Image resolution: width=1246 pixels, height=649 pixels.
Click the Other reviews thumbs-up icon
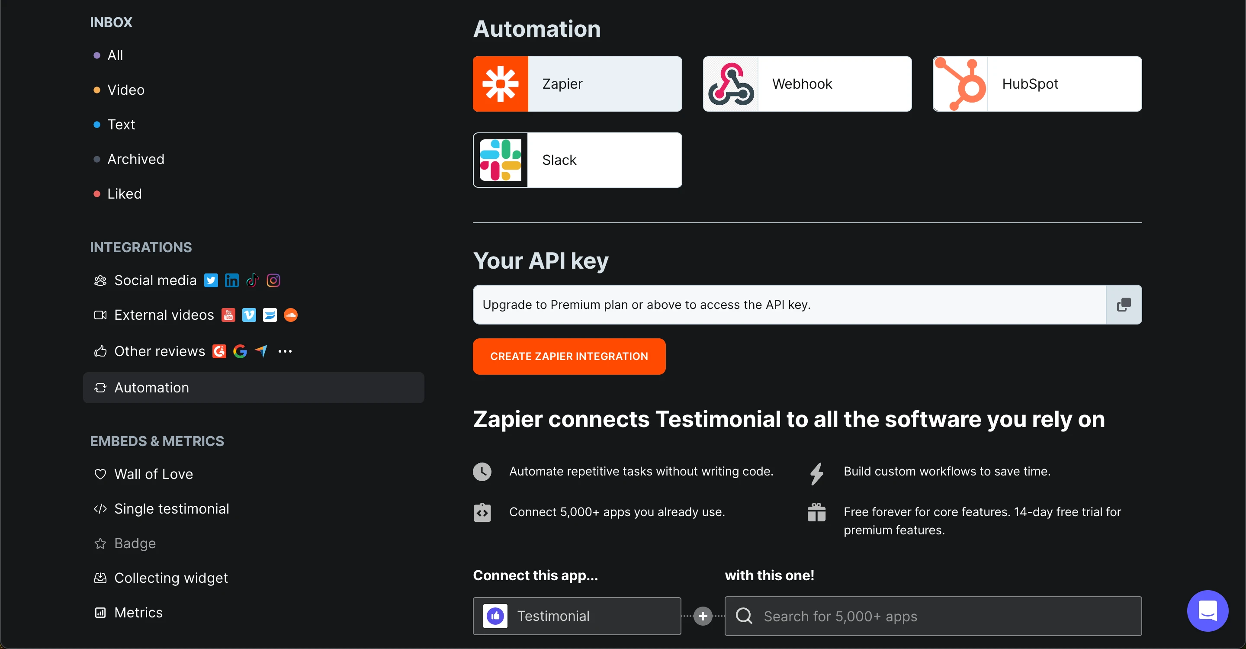(100, 352)
